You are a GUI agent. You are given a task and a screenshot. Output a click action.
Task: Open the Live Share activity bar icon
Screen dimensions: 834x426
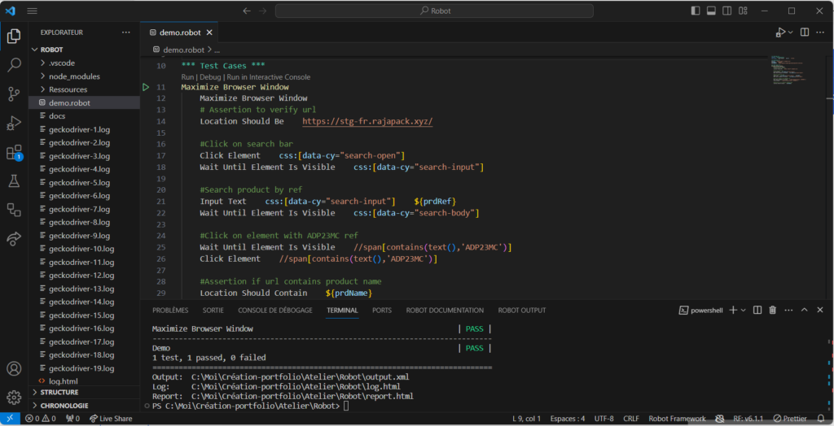[x=14, y=238]
